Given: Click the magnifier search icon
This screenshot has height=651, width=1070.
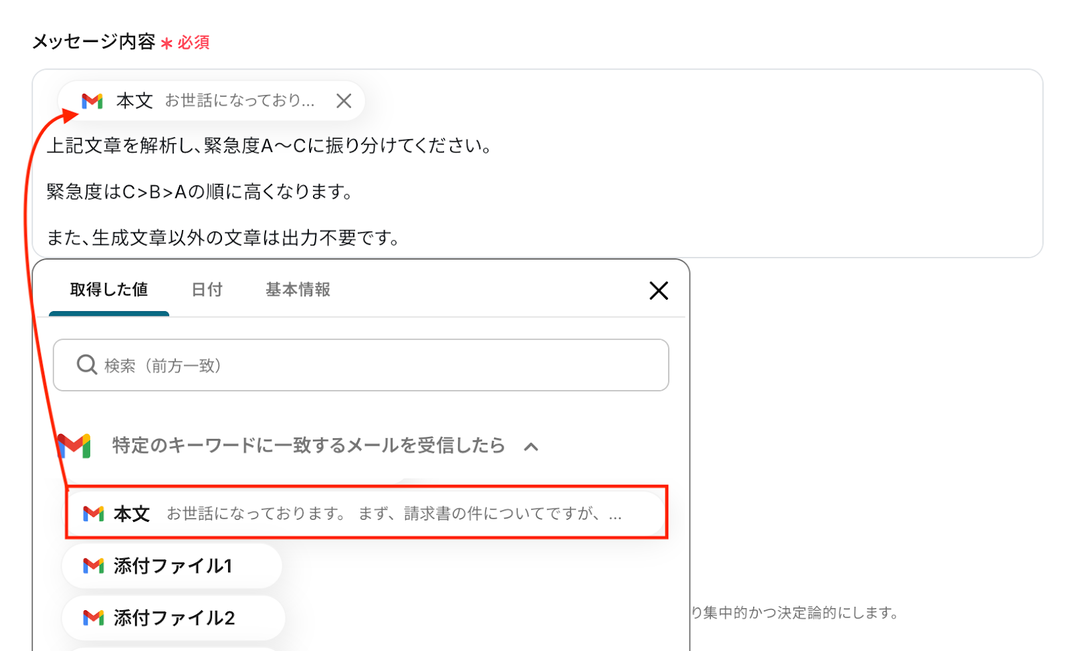Looking at the screenshot, I should (87, 365).
